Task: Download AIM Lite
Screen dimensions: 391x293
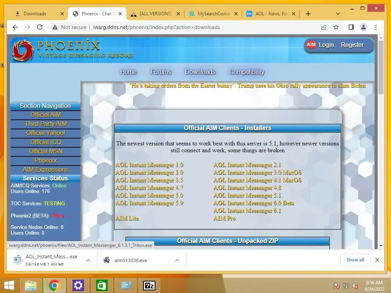Action: [127, 219]
